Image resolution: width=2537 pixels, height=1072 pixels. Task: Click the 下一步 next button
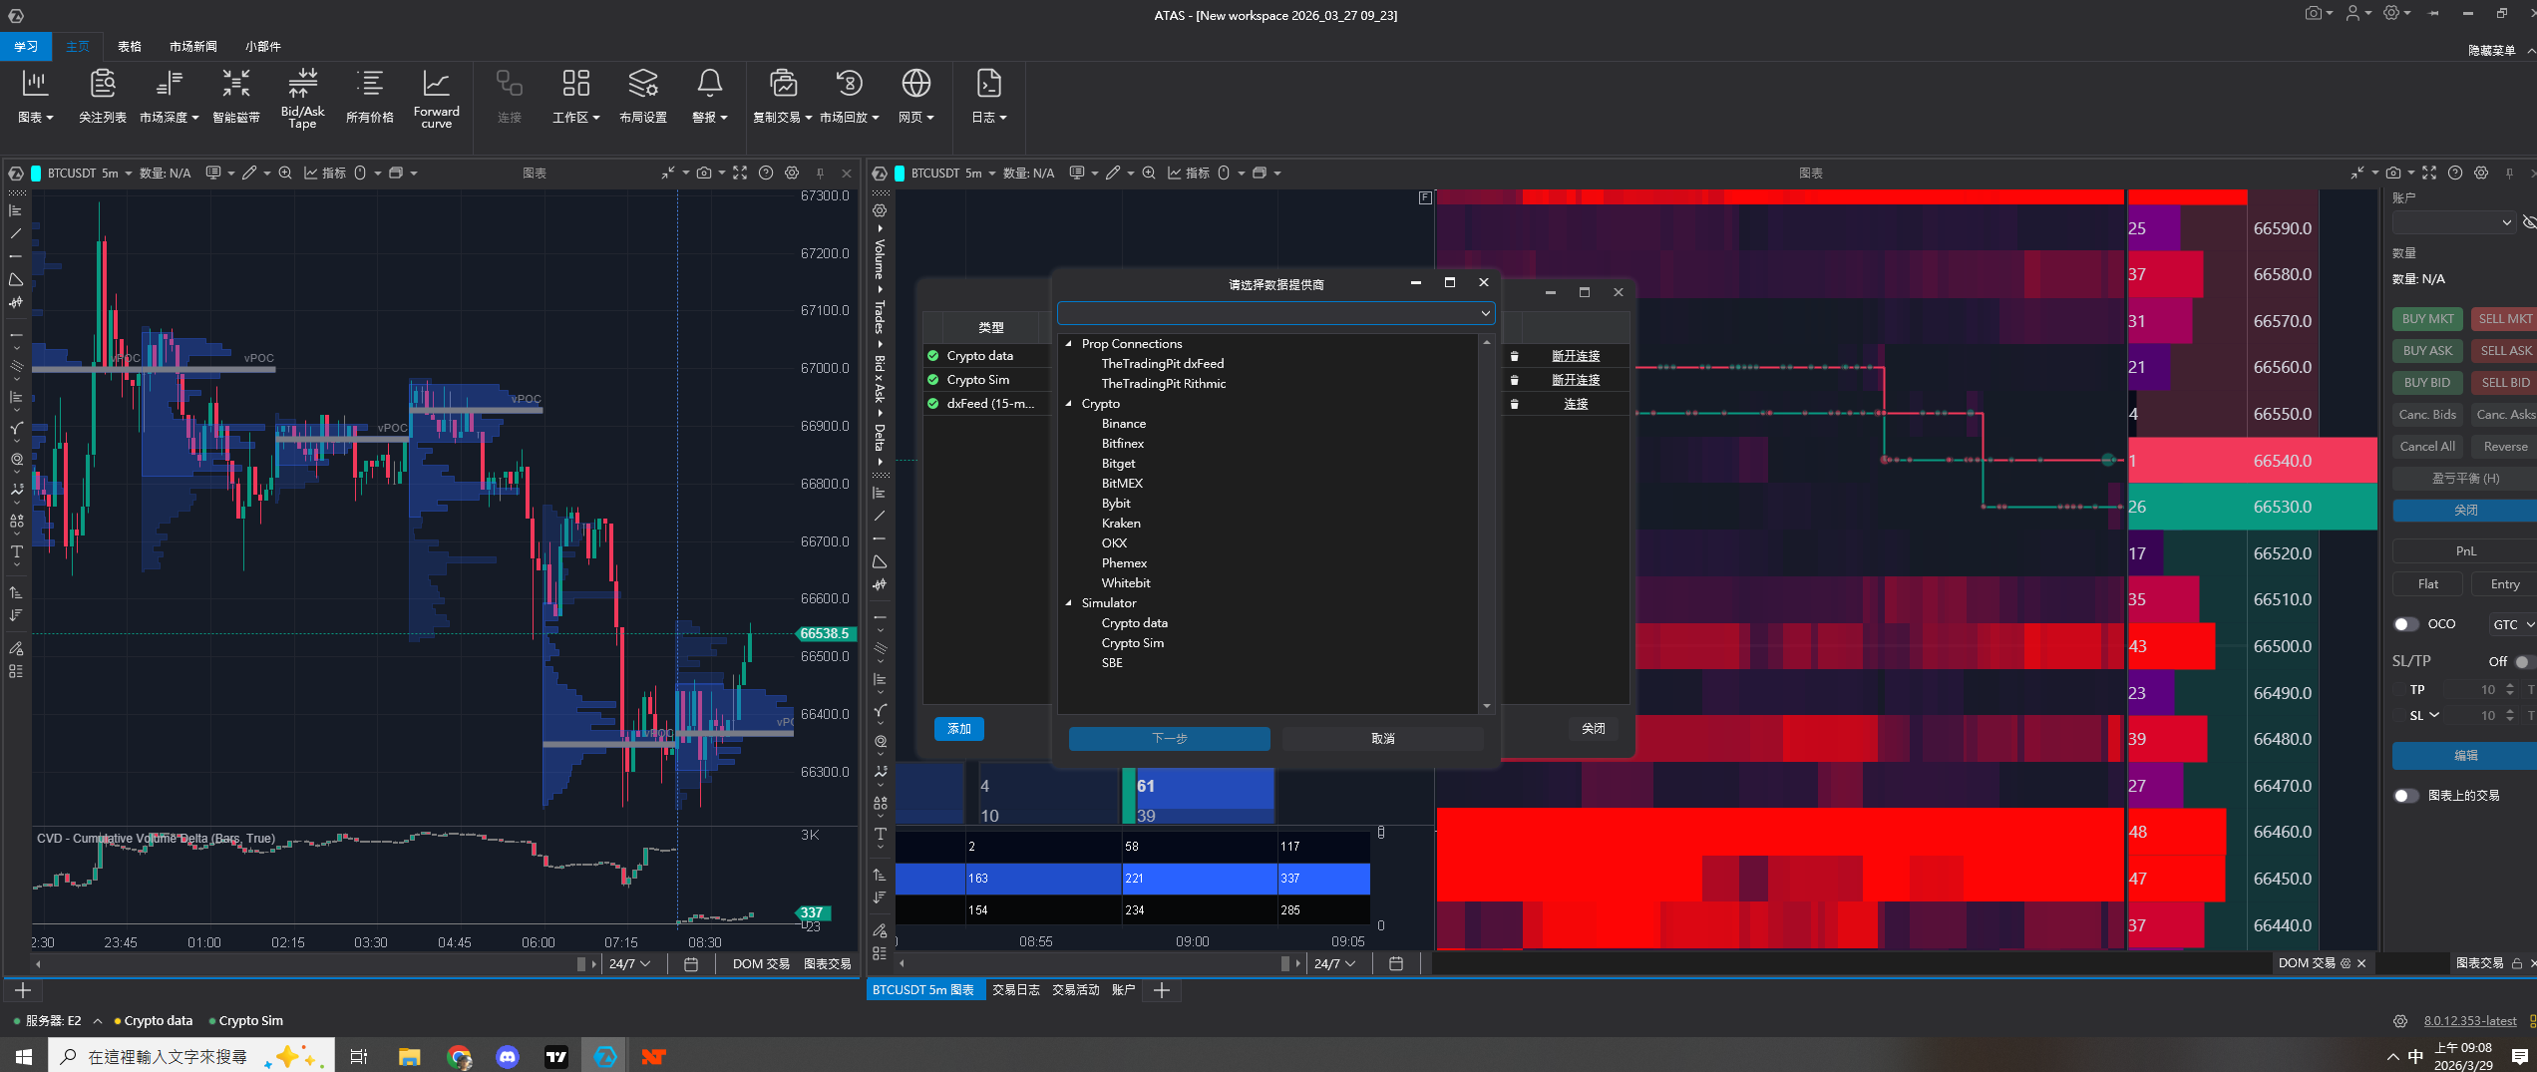pyautogui.click(x=1169, y=739)
